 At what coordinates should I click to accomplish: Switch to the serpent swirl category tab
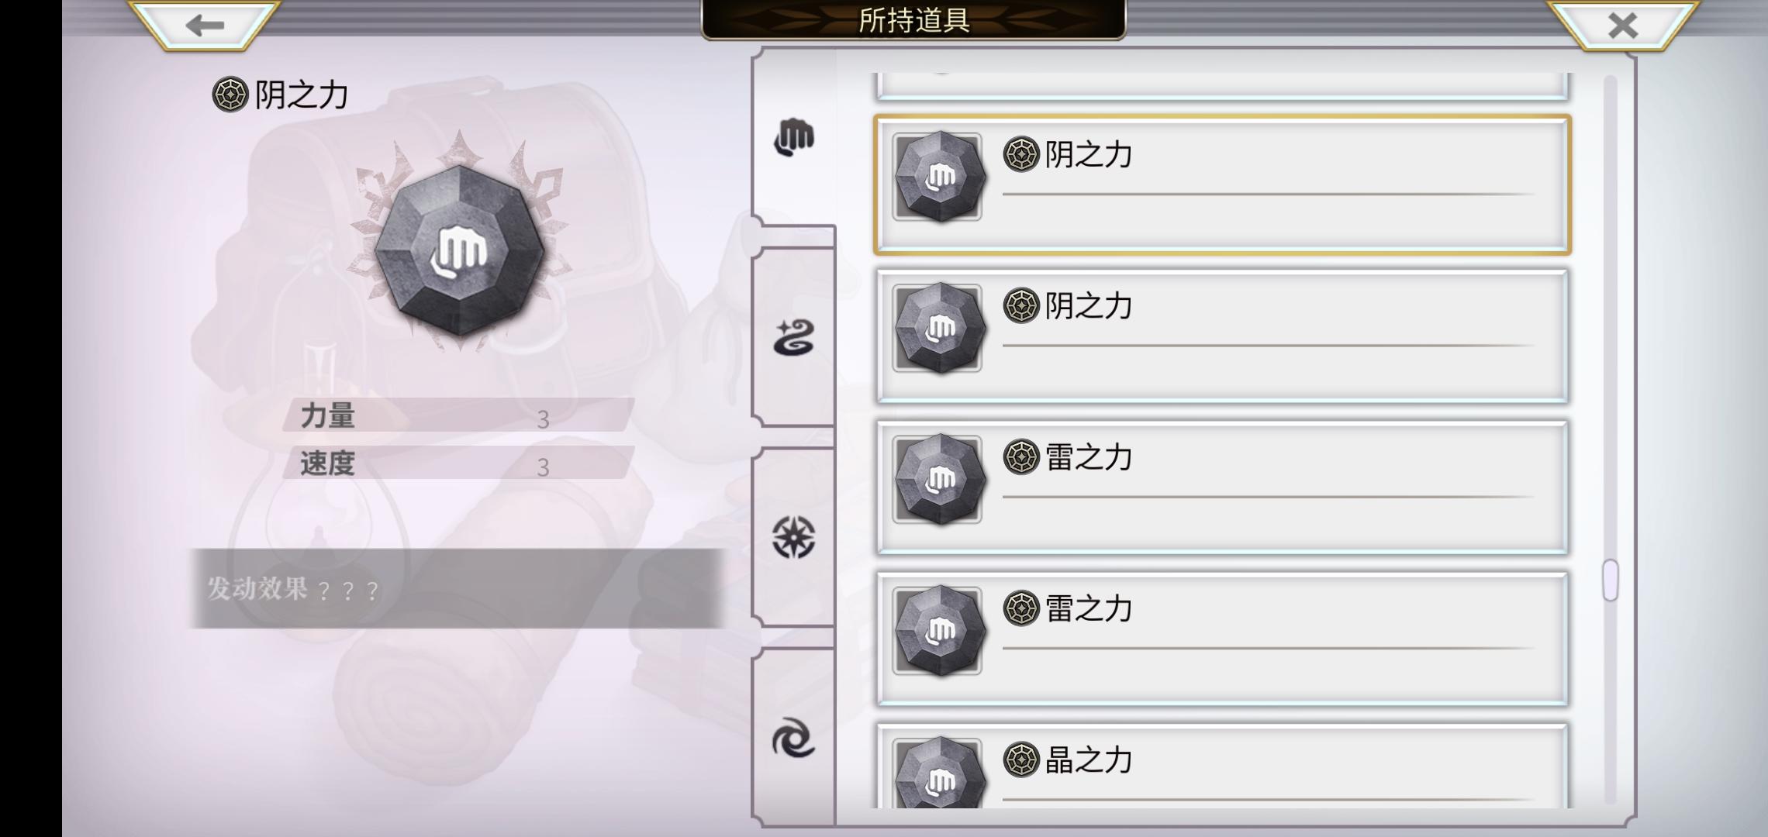click(794, 338)
